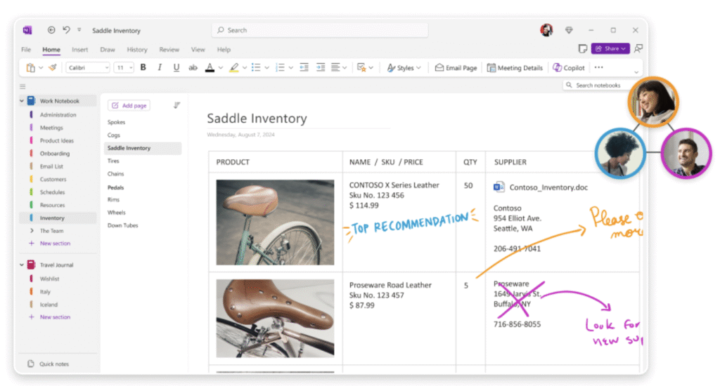Toggle the bulleted list button
The width and height of the screenshot is (720, 386).
point(256,68)
